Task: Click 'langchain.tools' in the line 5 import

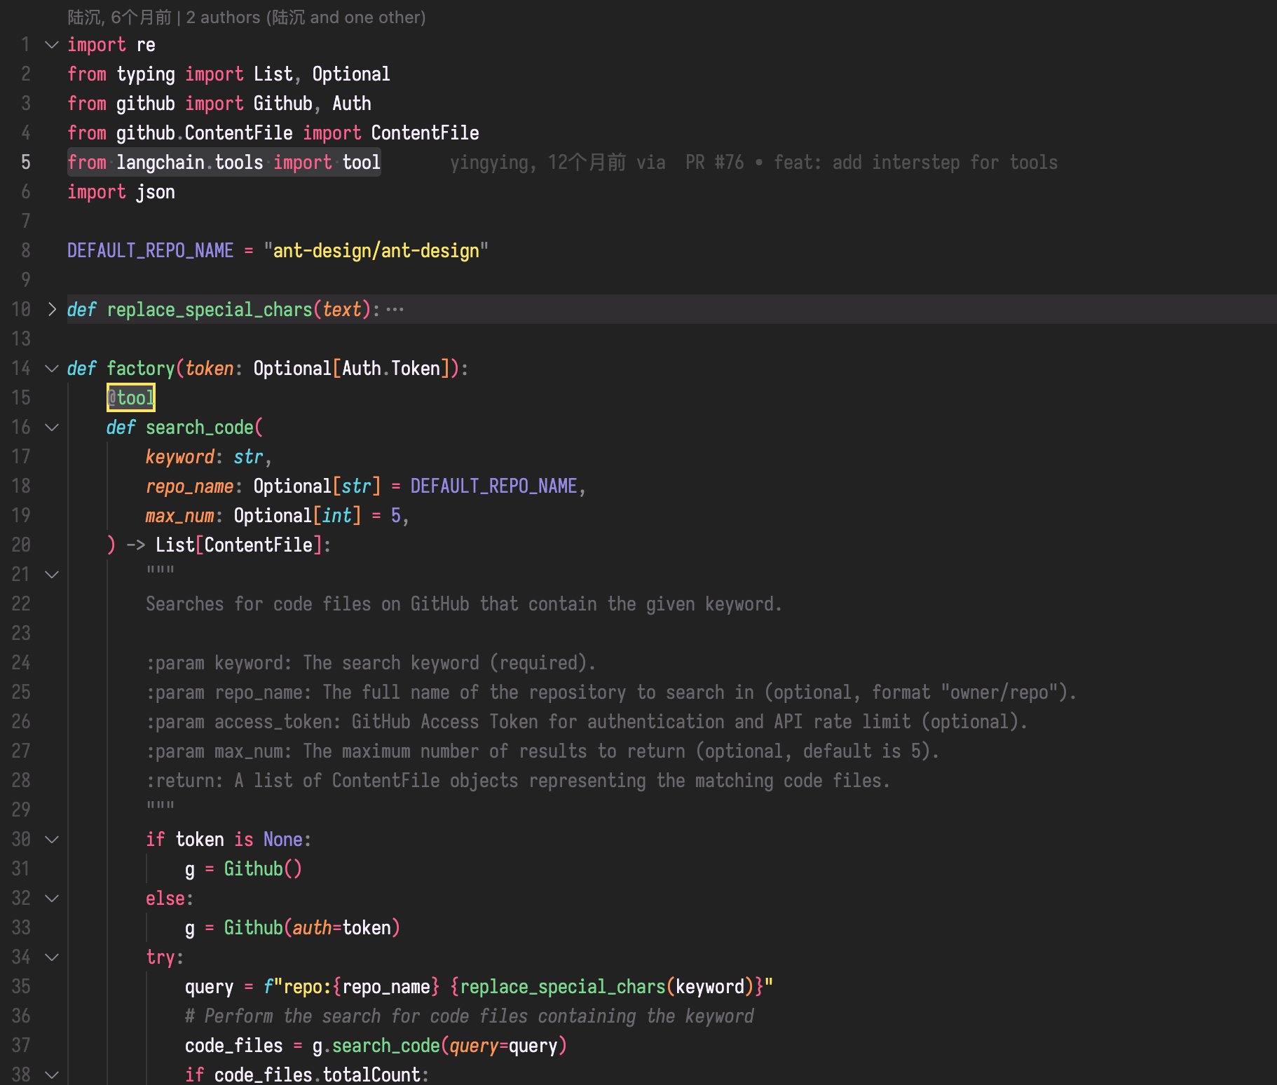Action: (x=190, y=163)
